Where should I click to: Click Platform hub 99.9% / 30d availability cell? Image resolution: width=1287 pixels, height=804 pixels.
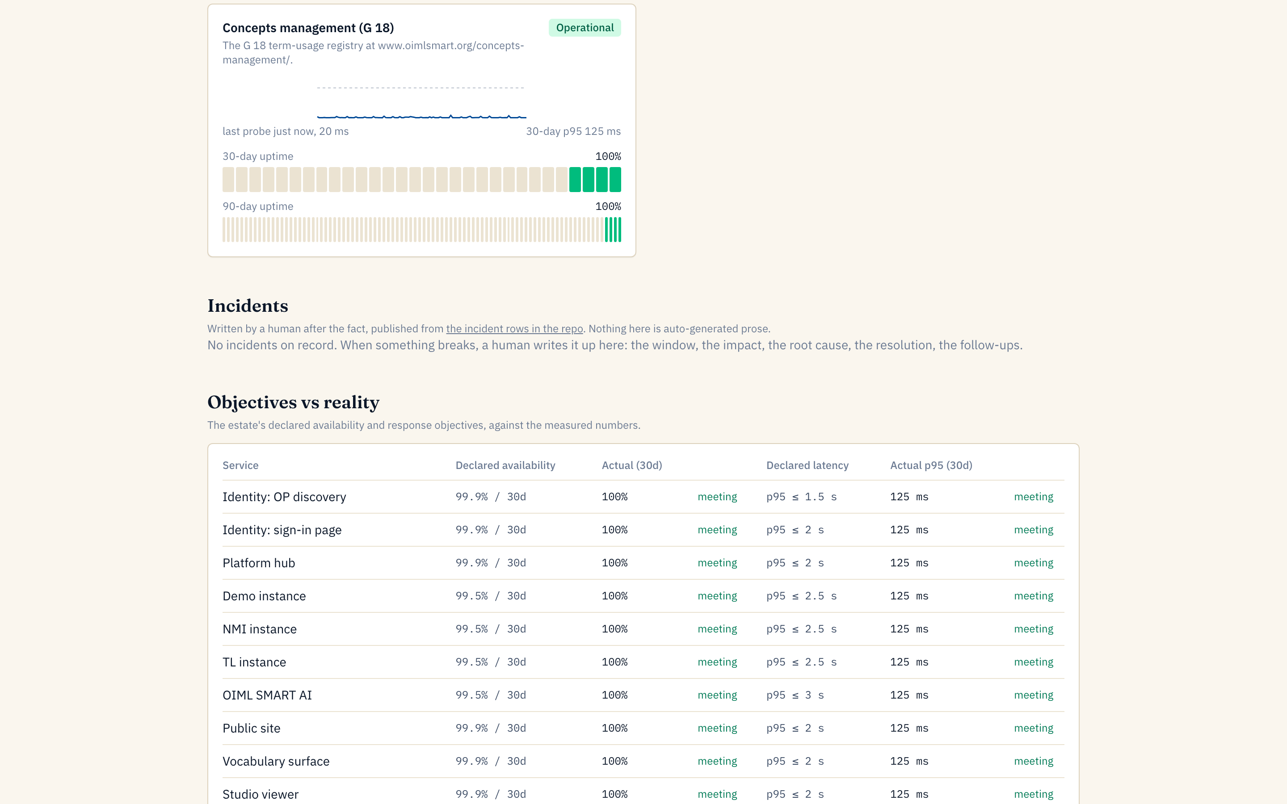coord(491,563)
